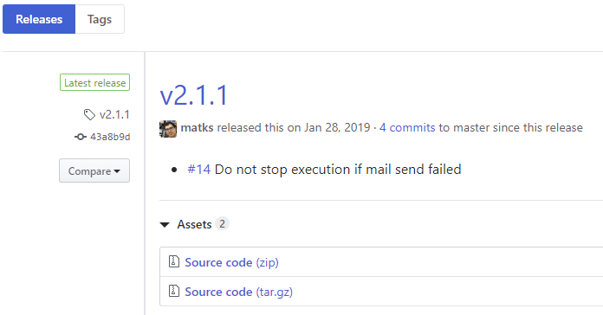Click the commit icon beside 43a8b9d

point(81,137)
